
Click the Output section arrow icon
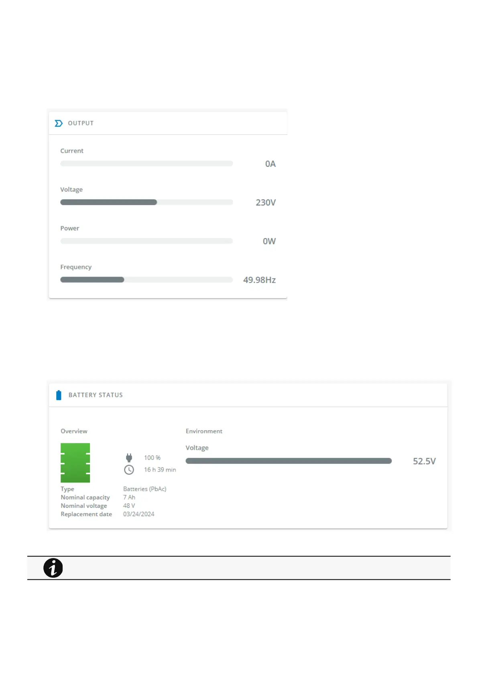click(x=59, y=123)
